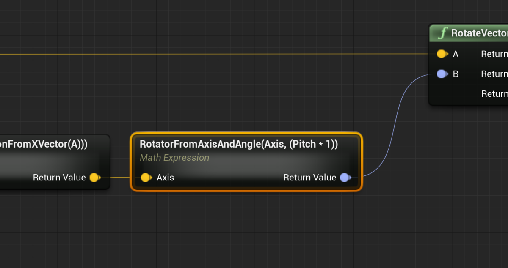Click the 'Axis' pin label

pyautogui.click(x=165, y=178)
